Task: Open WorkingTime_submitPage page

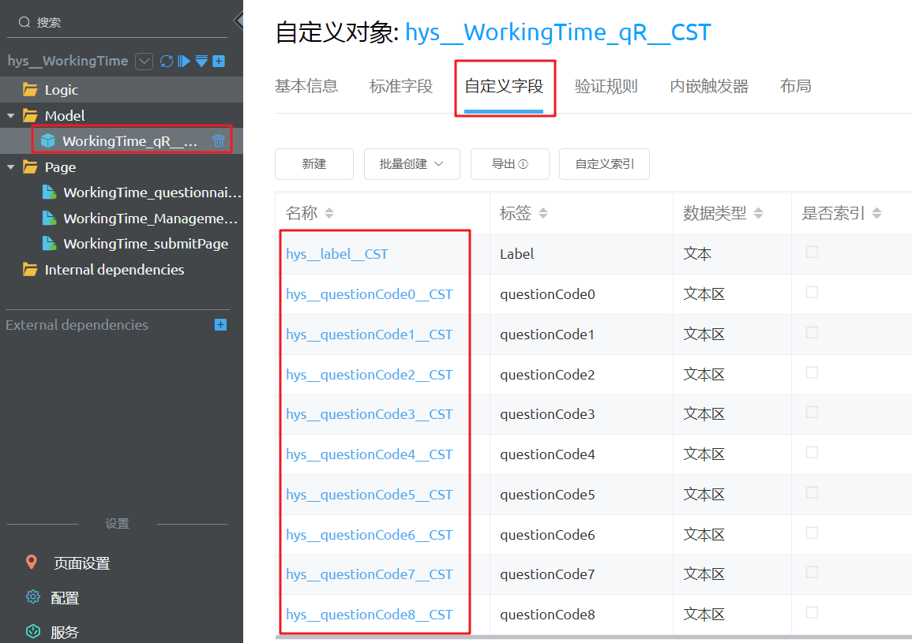Action: 145,244
